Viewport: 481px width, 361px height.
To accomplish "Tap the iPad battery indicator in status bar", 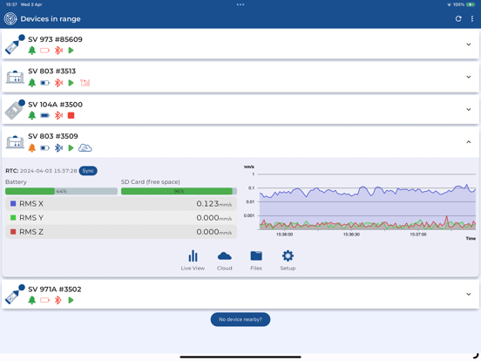I will tap(471, 4).
